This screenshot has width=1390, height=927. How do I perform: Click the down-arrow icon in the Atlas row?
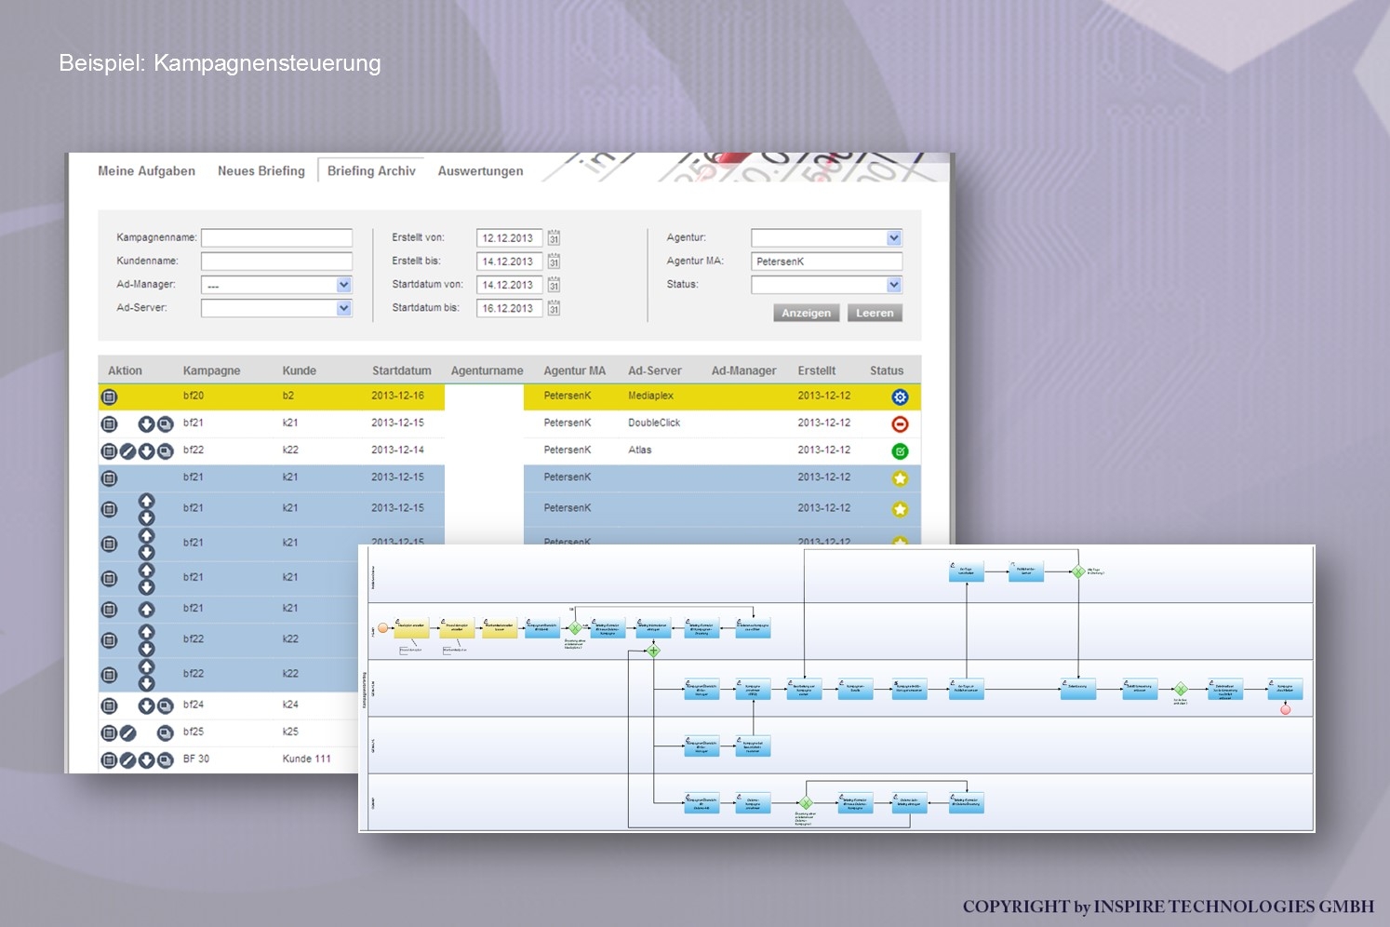146,451
